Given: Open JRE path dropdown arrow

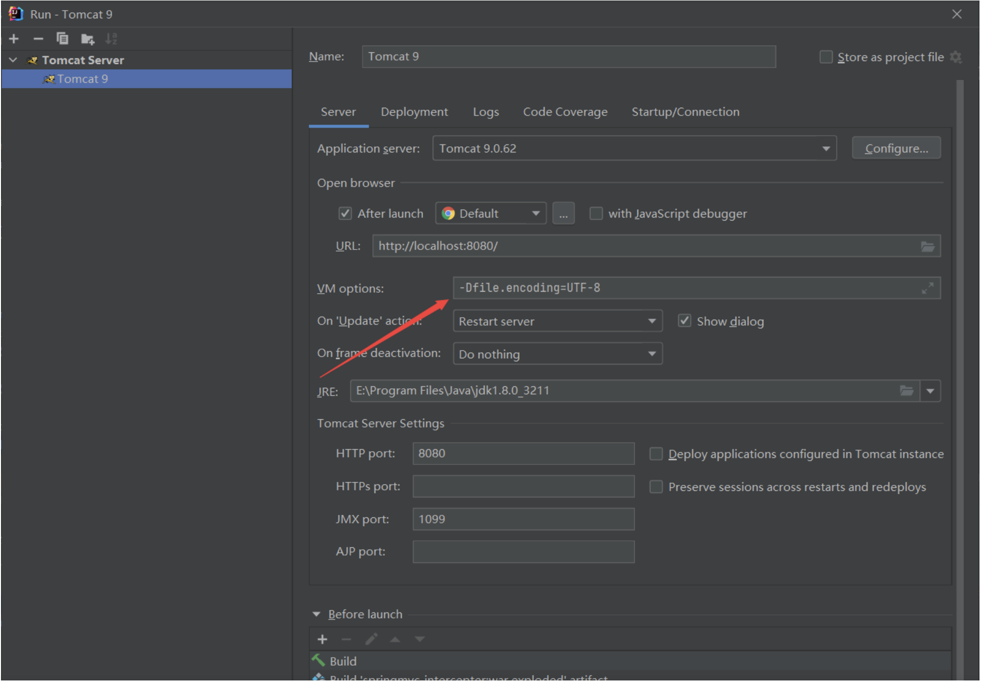Looking at the screenshot, I should [930, 391].
